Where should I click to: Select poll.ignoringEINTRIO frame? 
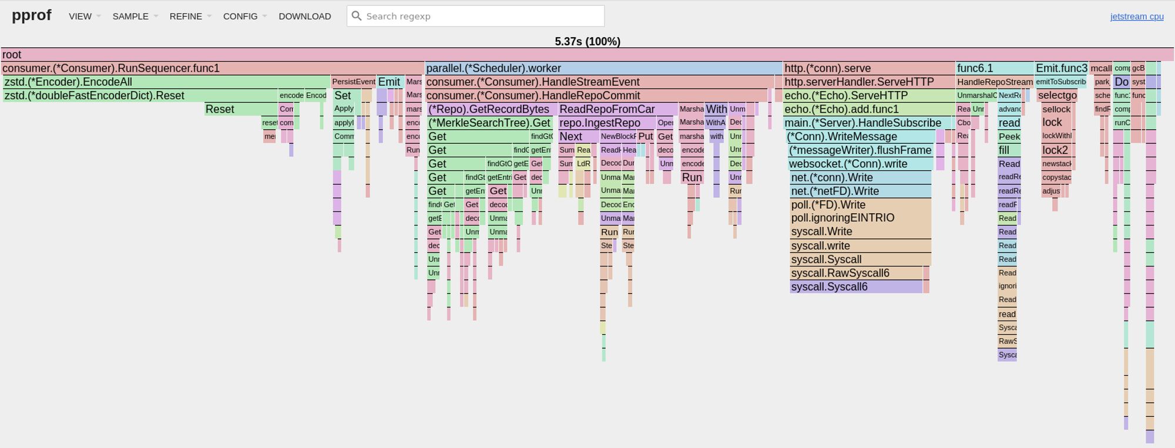click(x=861, y=218)
